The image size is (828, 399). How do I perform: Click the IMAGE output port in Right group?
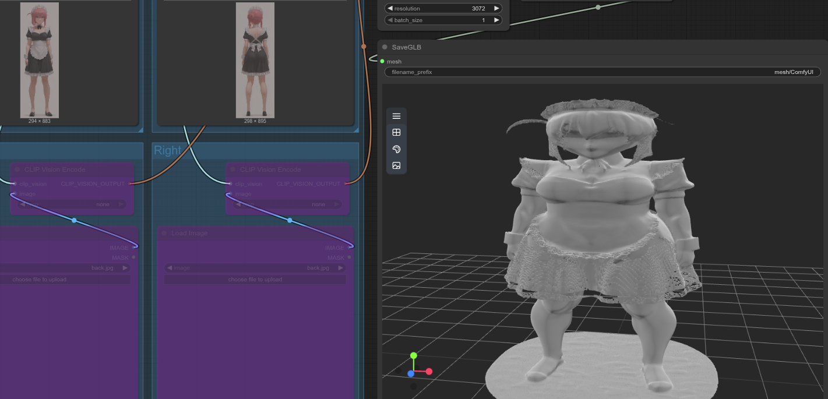click(349, 248)
